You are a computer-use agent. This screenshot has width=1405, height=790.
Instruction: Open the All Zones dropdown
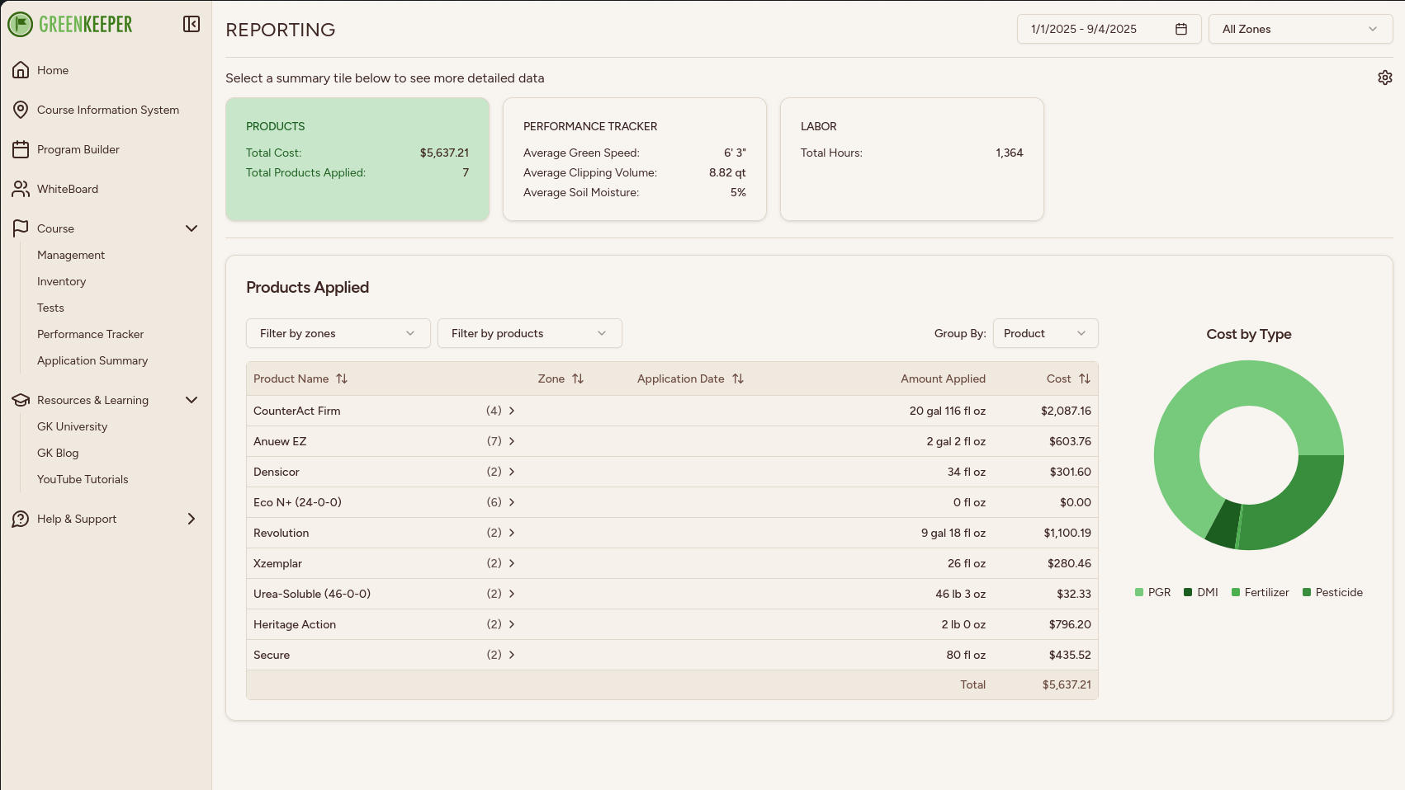coord(1300,29)
